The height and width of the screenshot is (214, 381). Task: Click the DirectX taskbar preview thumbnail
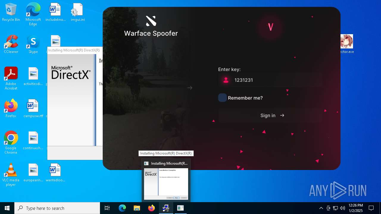click(166, 184)
